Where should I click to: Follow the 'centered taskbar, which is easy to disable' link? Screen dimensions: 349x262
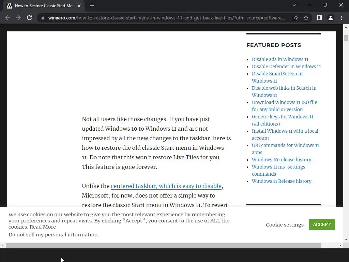click(x=166, y=186)
